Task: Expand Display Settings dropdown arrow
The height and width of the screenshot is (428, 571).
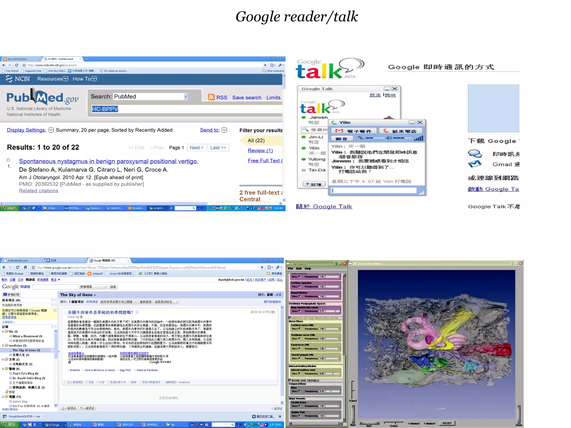Action: coord(51,130)
